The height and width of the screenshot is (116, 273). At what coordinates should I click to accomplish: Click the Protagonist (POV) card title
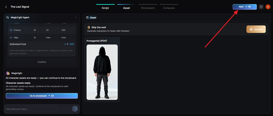click(97, 41)
